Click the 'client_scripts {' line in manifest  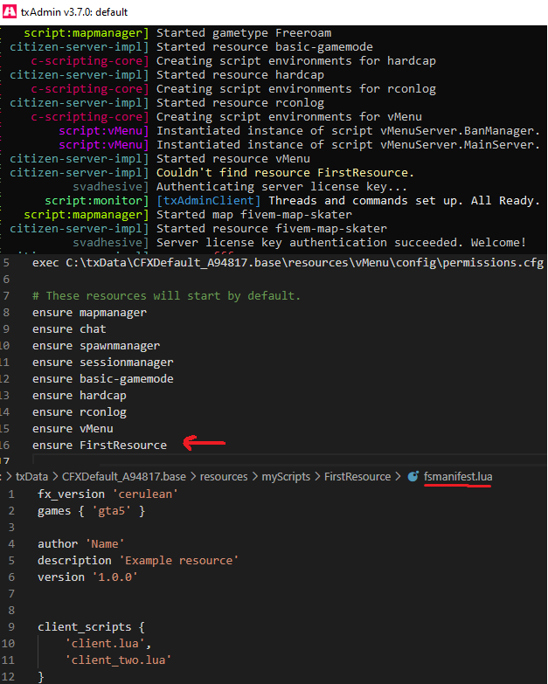(91, 626)
